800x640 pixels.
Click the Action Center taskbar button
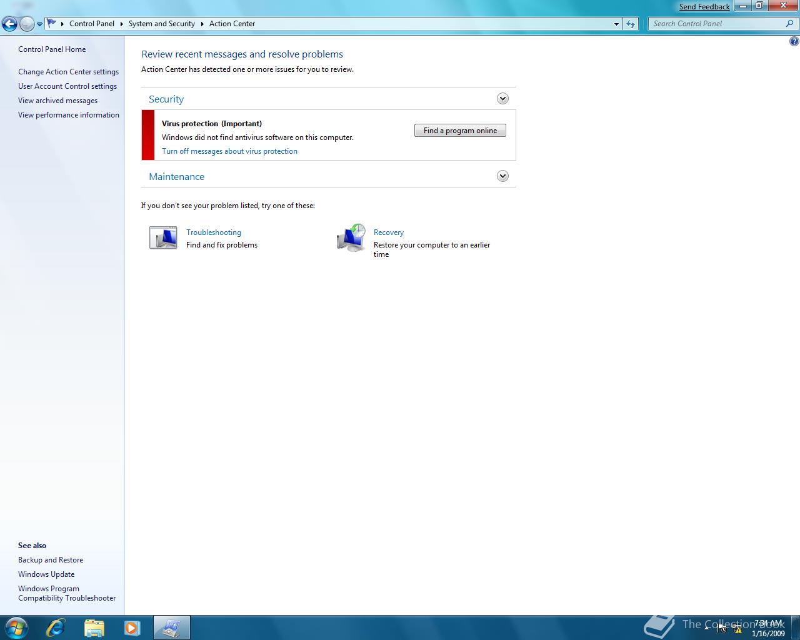click(x=171, y=627)
